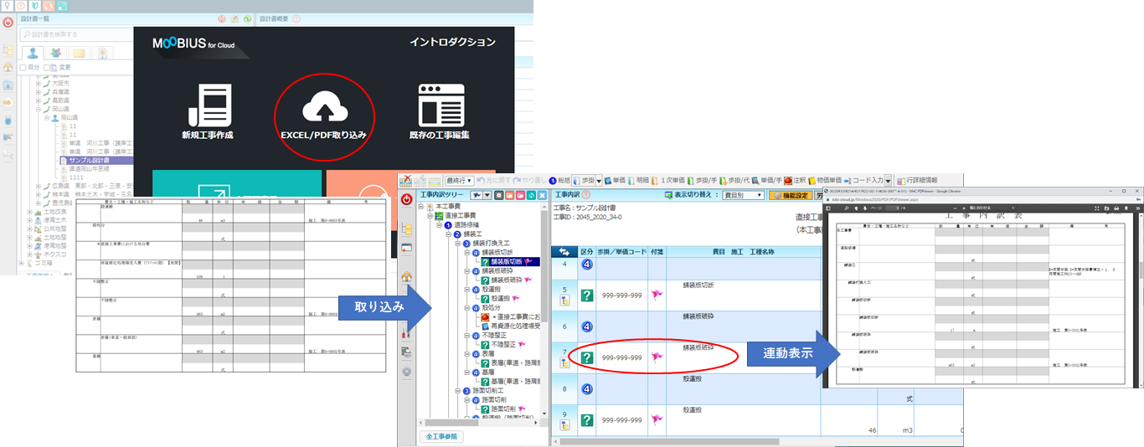Image resolution: width=1144 pixels, height=447 pixels.
Task: Click the 注釈 toolbar button
Action: point(793,180)
